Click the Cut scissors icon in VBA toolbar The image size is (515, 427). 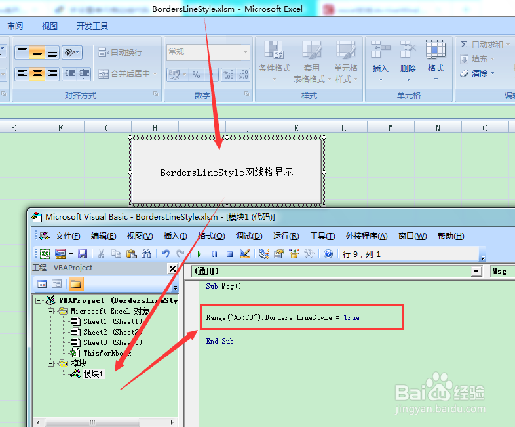pyautogui.click(x=101, y=254)
